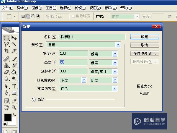
Task: Expand the 高级 advanced section
Action: point(33,100)
